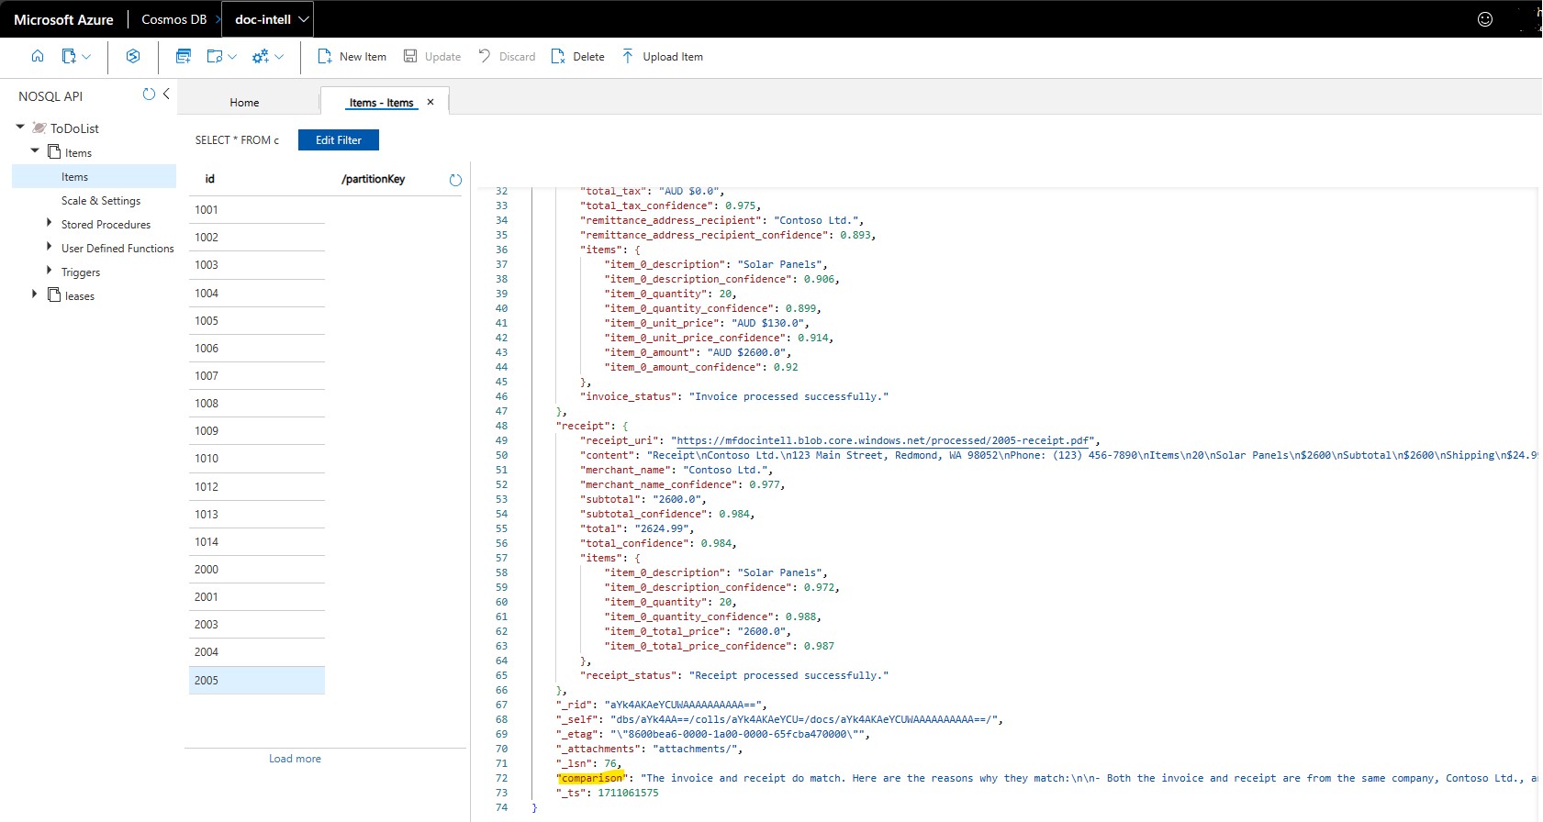This screenshot has width=1543, height=822.
Task: Click the settings gears icon
Action: [261, 56]
